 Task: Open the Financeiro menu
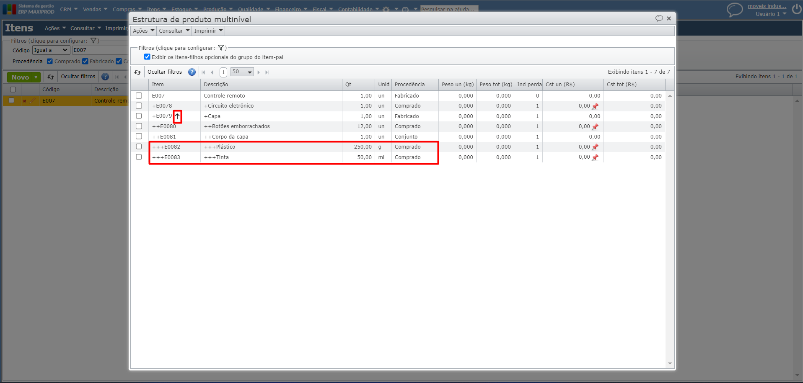pyautogui.click(x=291, y=9)
